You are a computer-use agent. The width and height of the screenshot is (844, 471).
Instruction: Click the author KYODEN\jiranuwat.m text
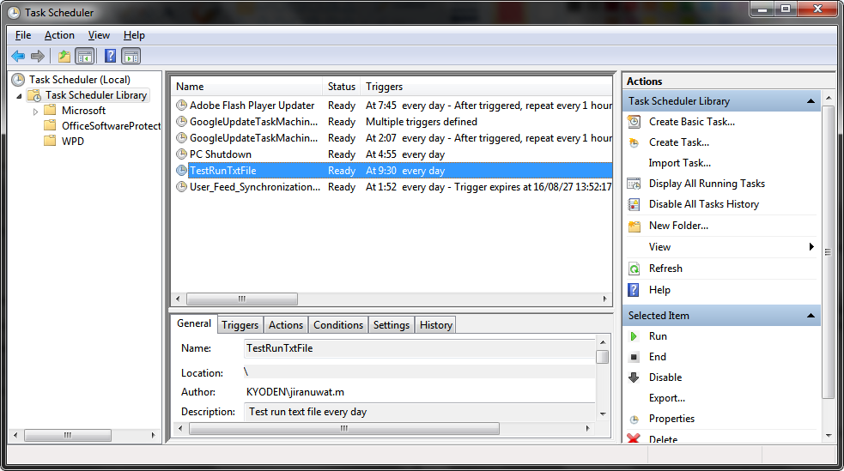click(x=295, y=392)
